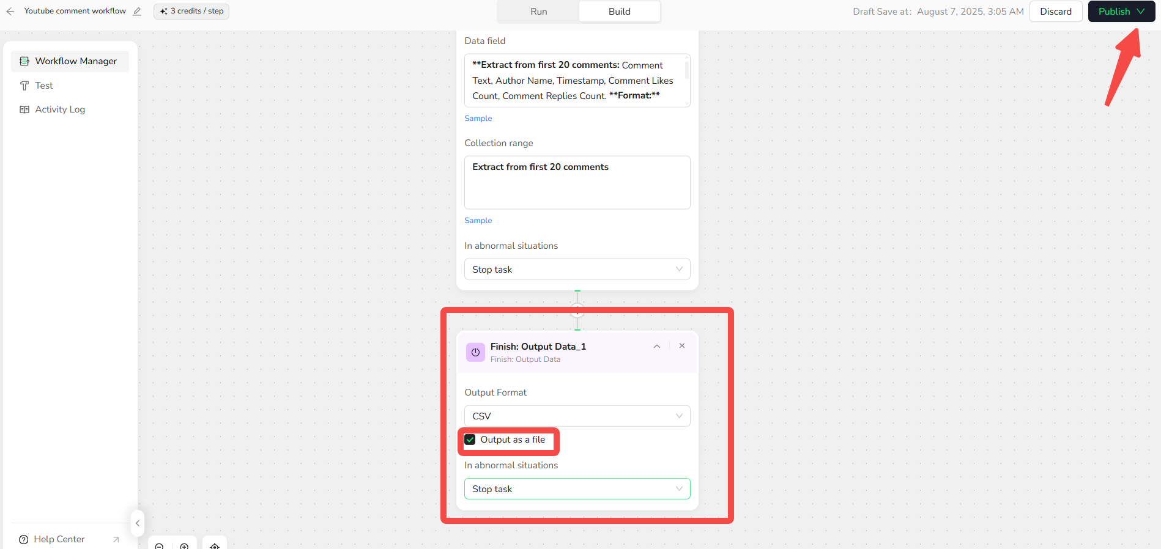The height and width of the screenshot is (549, 1161).
Task: Open the 3 credits / step badge
Action: pos(191,11)
